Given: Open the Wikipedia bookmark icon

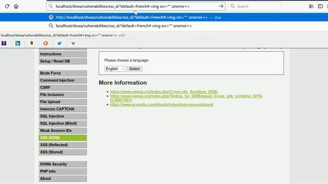Looking at the screenshot, I should point(73,43).
